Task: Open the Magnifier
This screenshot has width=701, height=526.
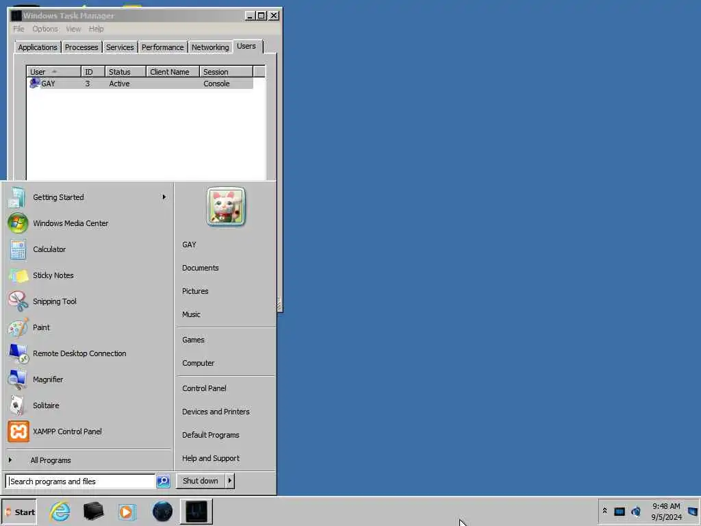Action: (88, 379)
